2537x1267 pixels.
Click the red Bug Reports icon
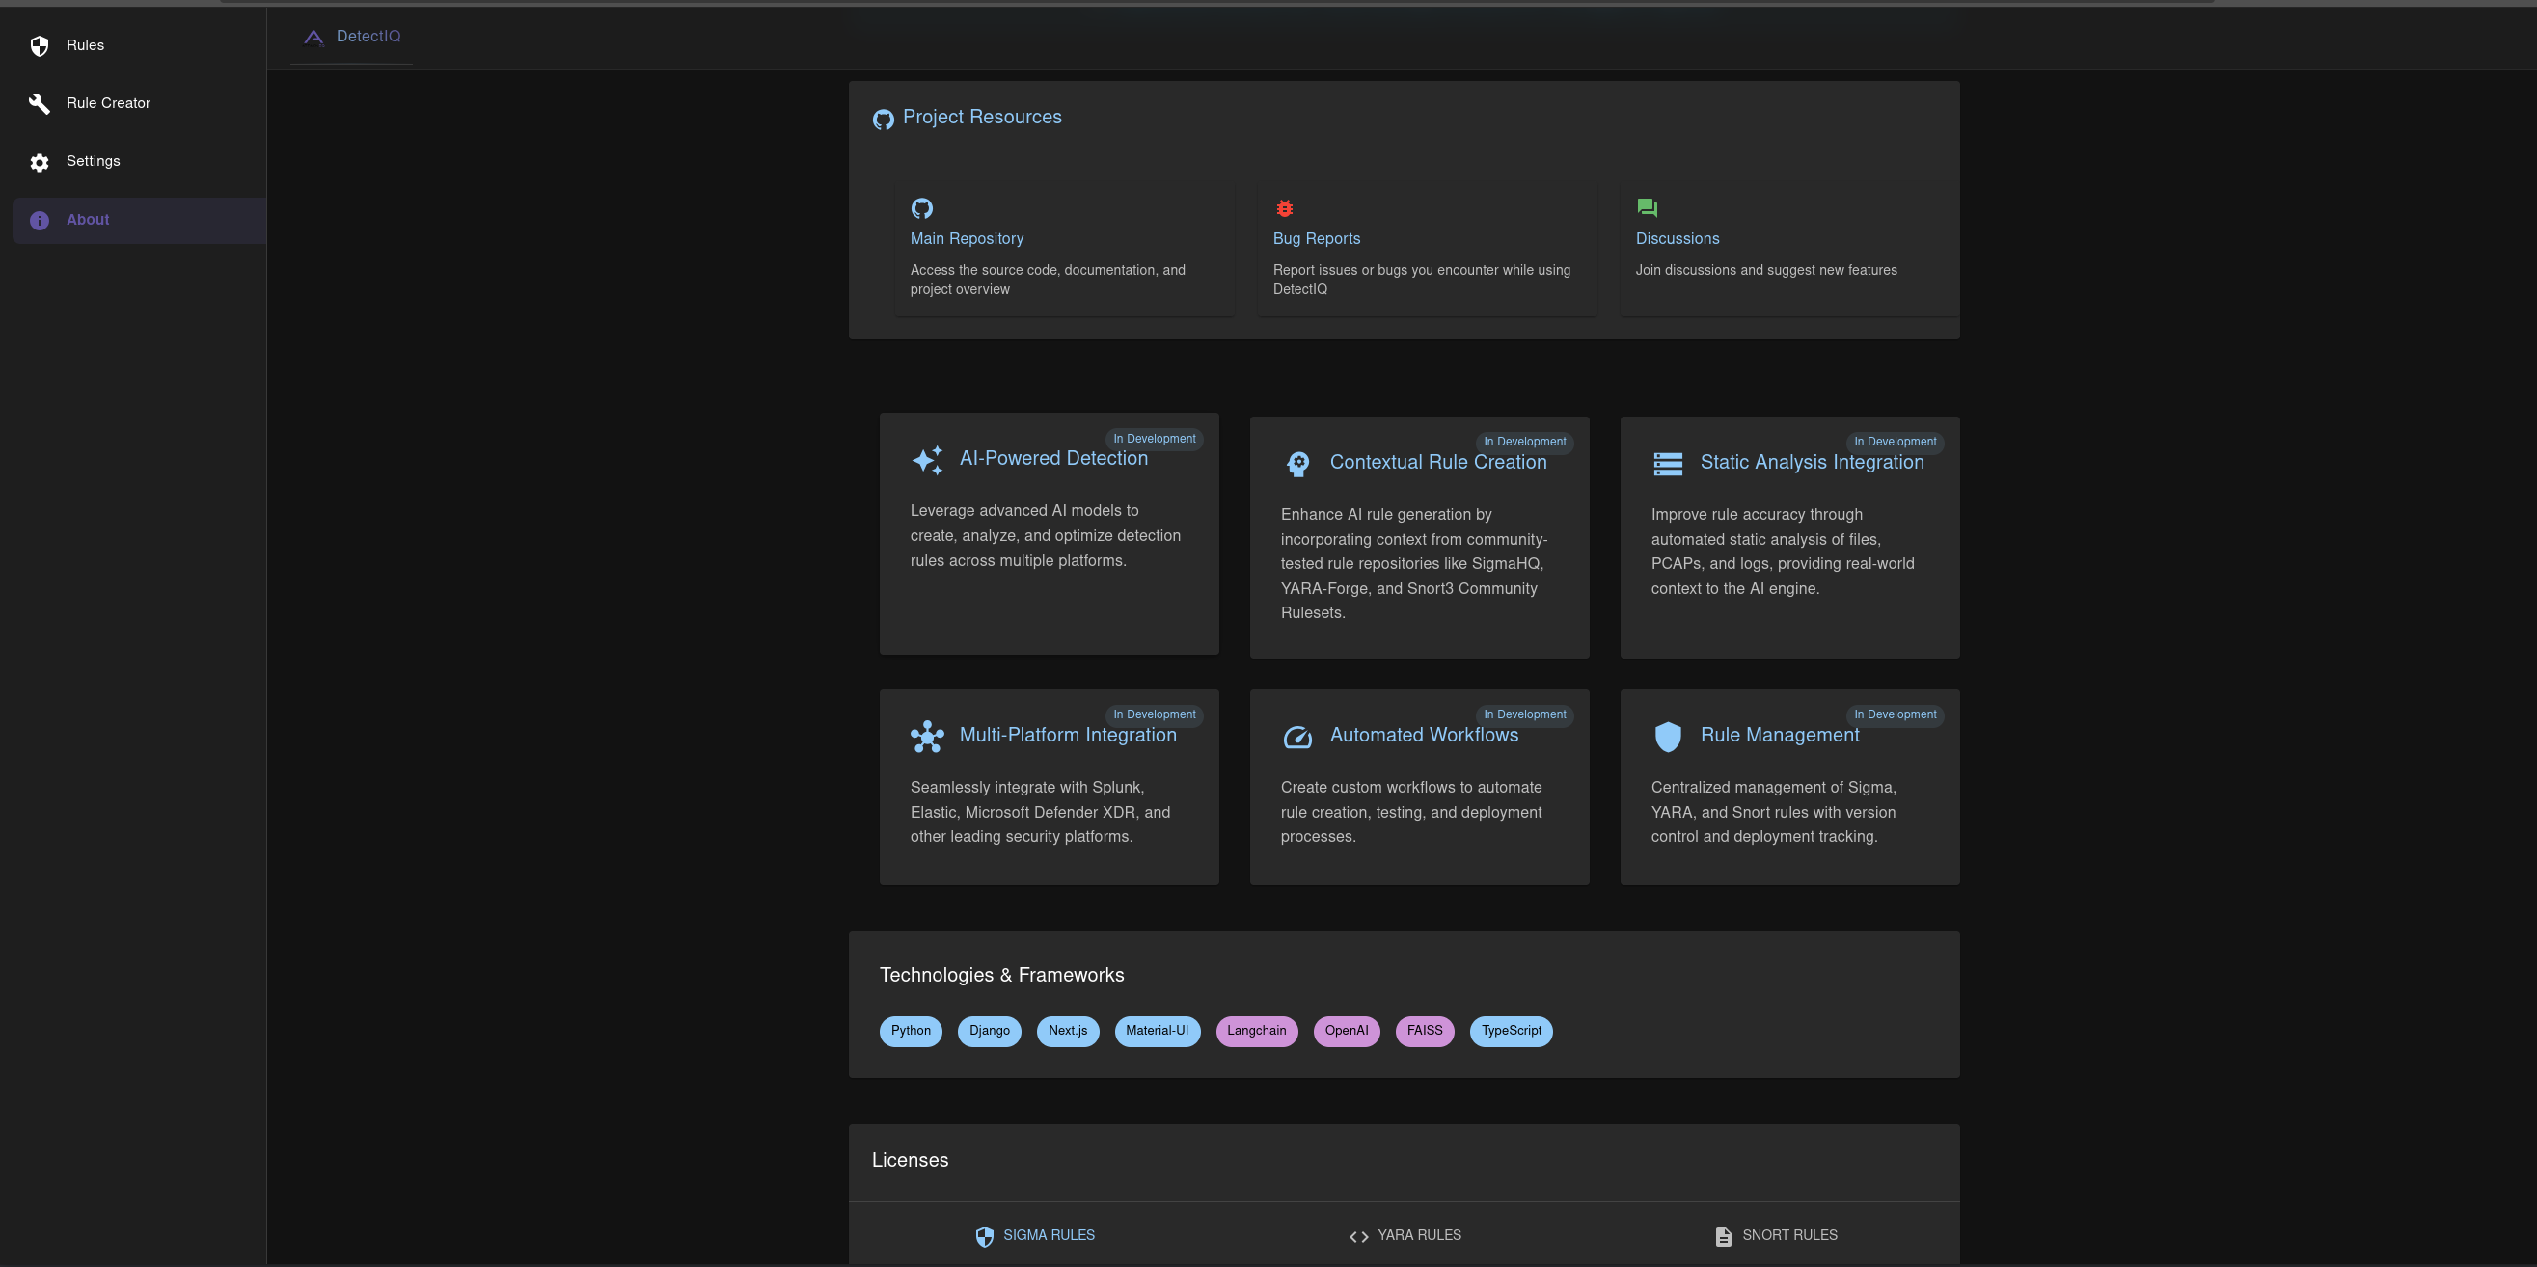point(1284,207)
